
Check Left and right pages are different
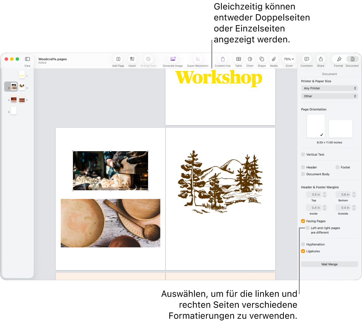[x=308, y=228]
